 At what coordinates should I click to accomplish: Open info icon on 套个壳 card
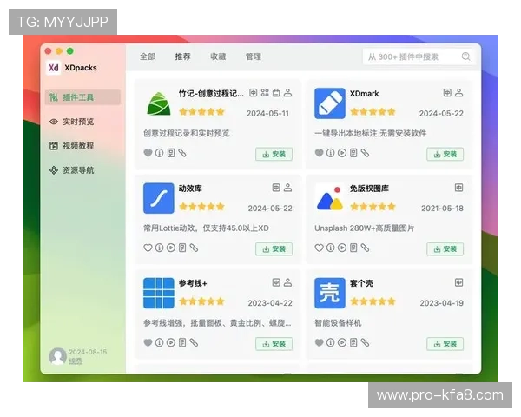click(330, 342)
